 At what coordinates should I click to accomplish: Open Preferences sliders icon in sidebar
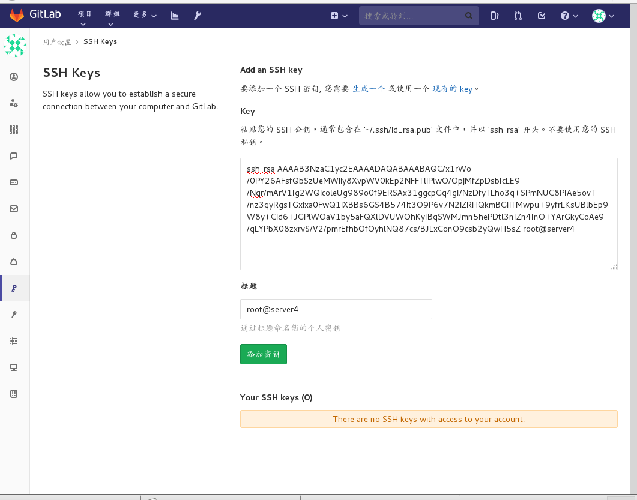[14, 341]
